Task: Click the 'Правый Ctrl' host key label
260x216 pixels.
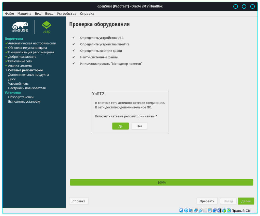Action: click(241, 210)
